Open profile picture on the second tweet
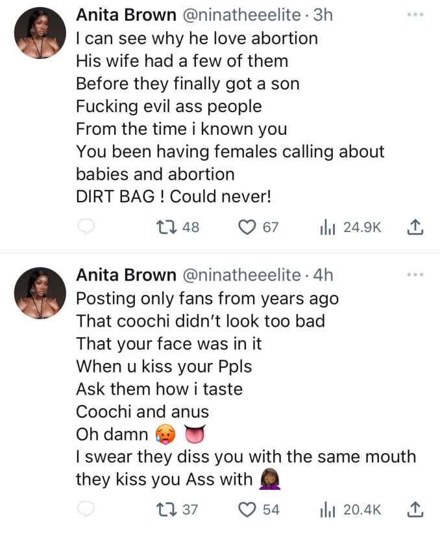Viewport: 440px width, 534px height. (40, 293)
